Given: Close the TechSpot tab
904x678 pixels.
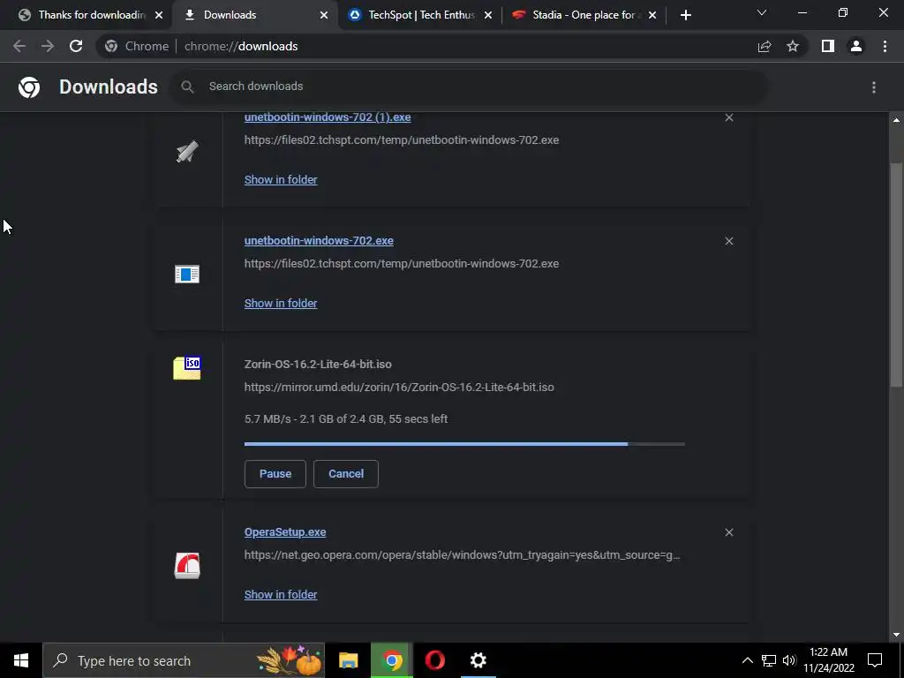Looking at the screenshot, I should click(488, 15).
